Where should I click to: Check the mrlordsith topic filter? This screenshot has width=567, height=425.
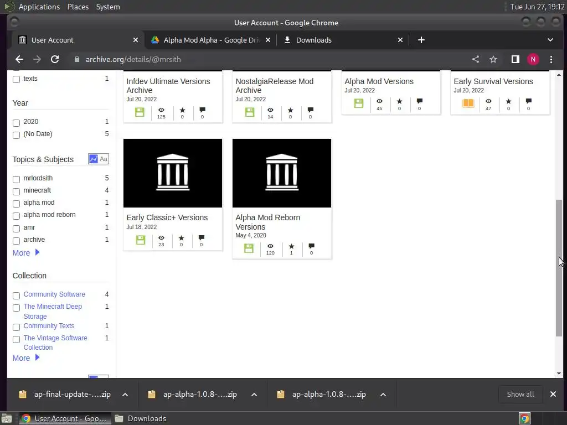[x=16, y=179]
